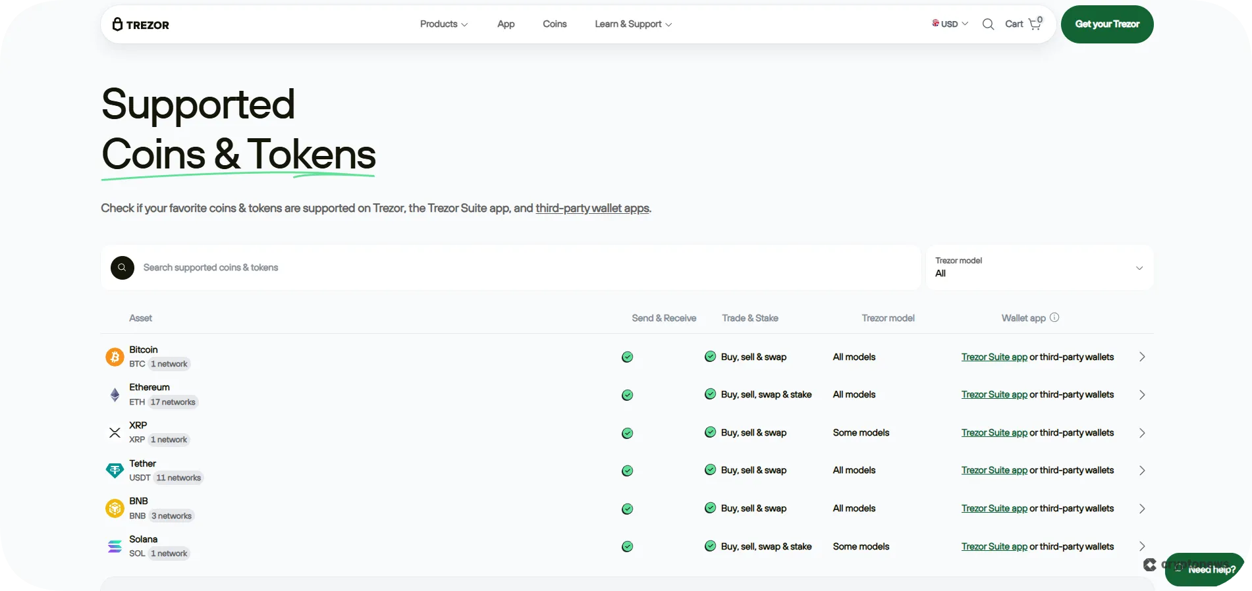Viewport: 1252px width, 591px height.
Task: Click the Trezor logo in the header
Action: pyautogui.click(x=141, y=24)
